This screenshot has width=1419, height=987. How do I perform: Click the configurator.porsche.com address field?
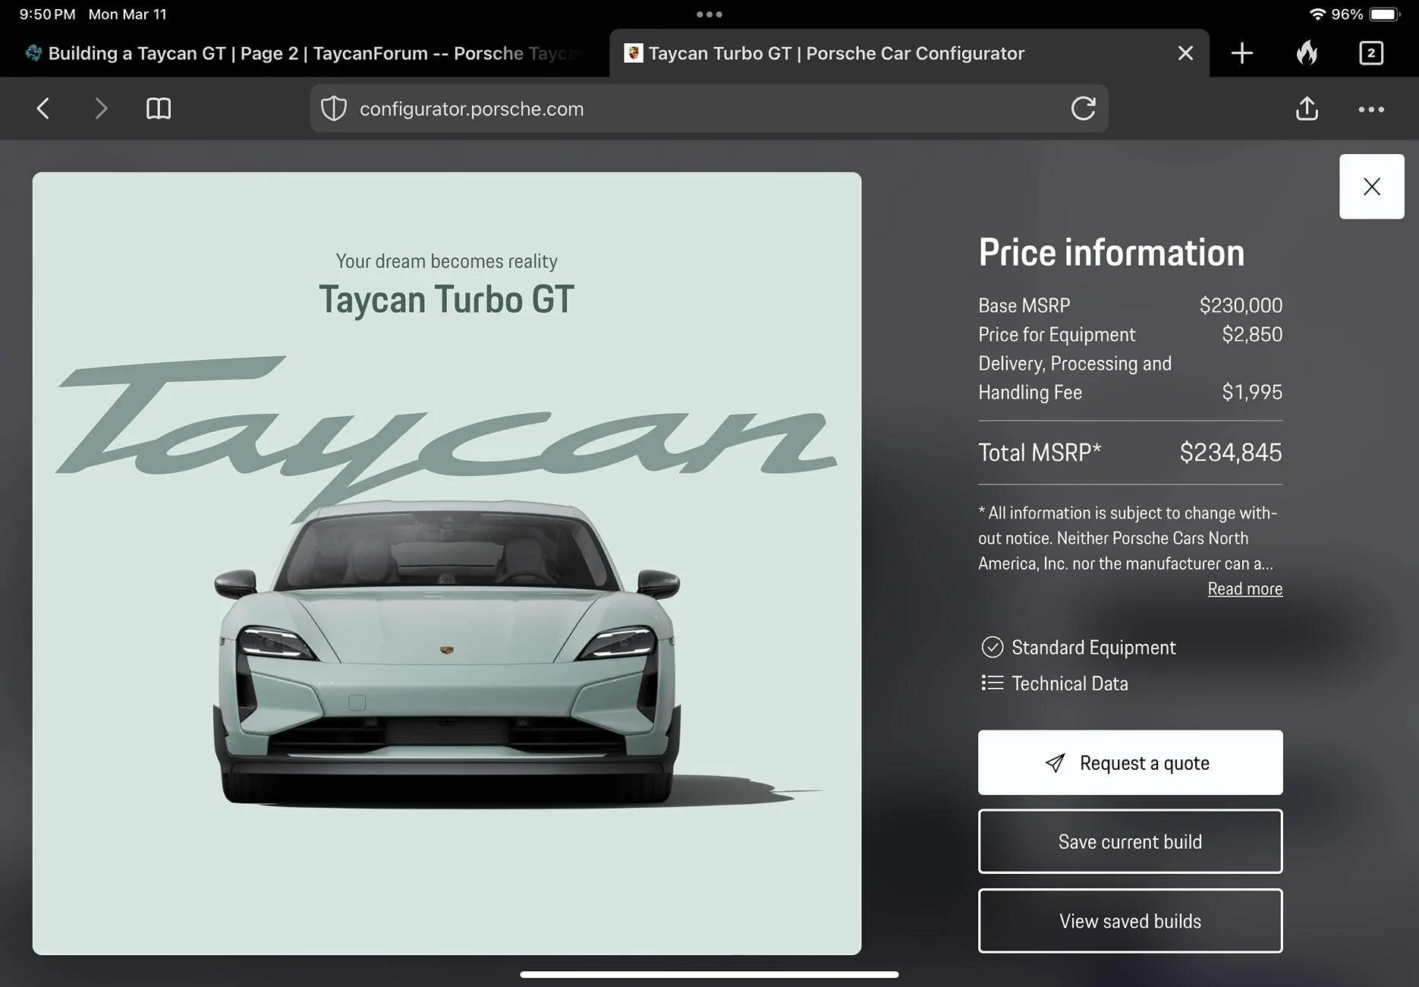coord(709,109)
